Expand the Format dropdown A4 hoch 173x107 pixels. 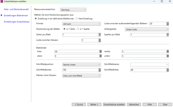(81, 24)
